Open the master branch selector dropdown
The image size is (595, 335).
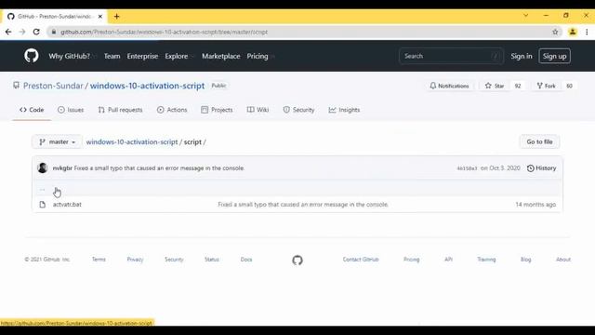57,141
